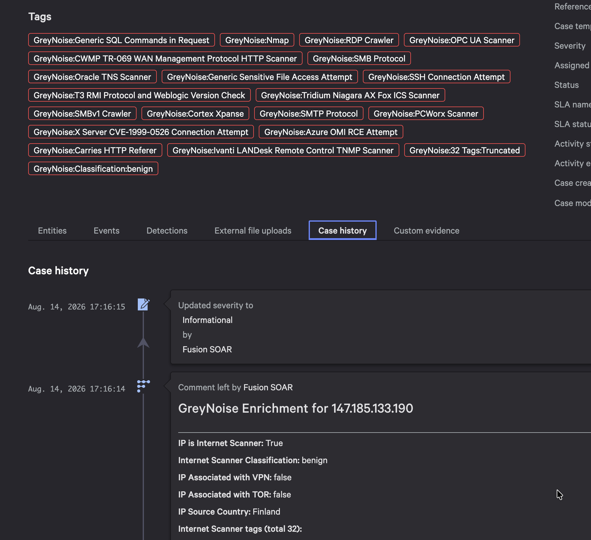Click 'Comment left by Fusion SOAR' header

click(235, 387)
